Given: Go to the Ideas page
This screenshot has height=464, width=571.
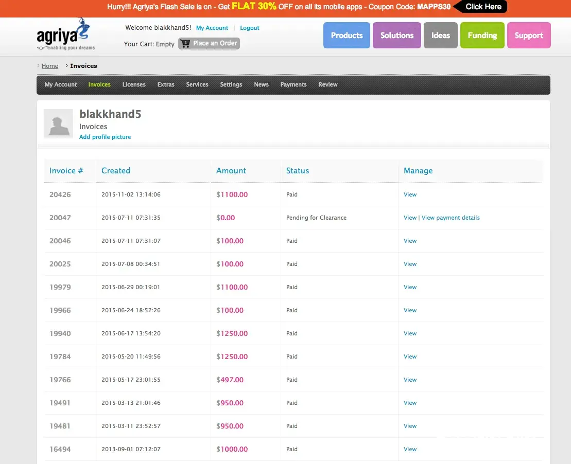Looking at the screenshot, I should (440, 35).
